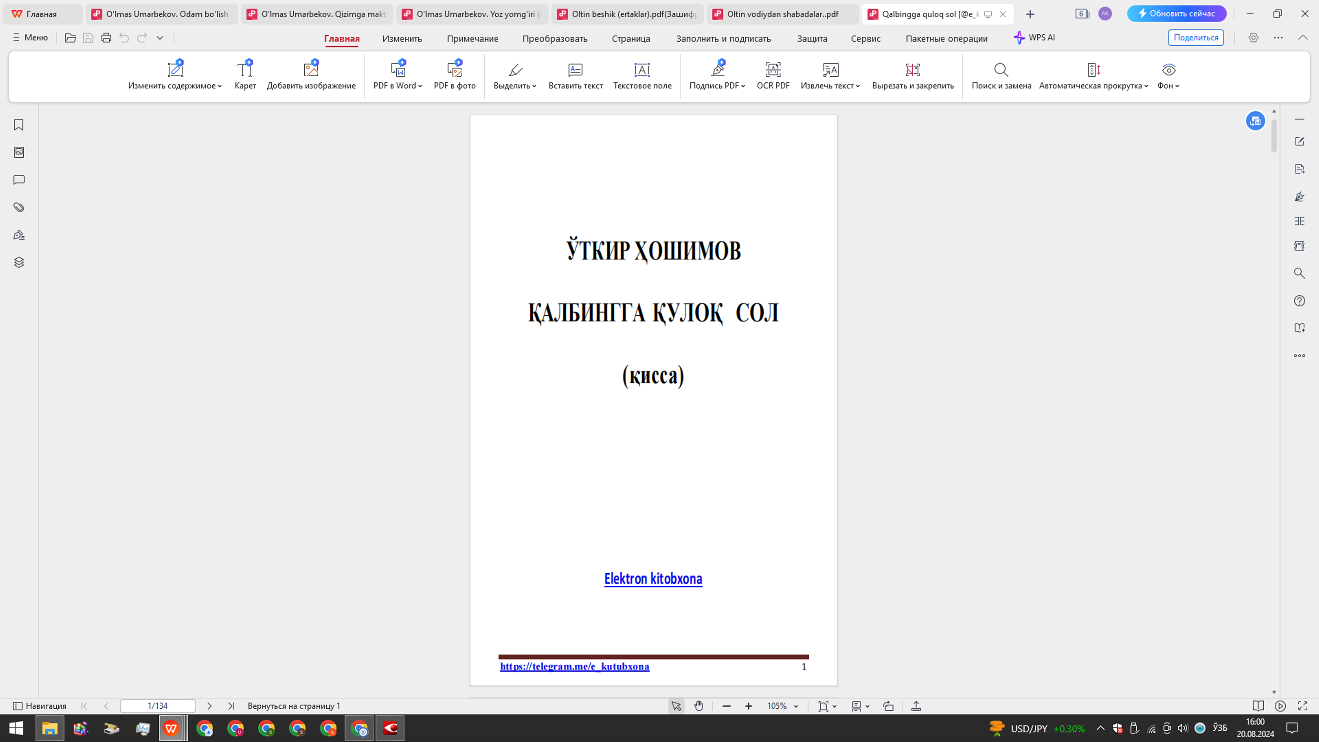
Task: Open the bookmarks panel in left sidebar
Action: pyautogui.click(x=19, y=125)
